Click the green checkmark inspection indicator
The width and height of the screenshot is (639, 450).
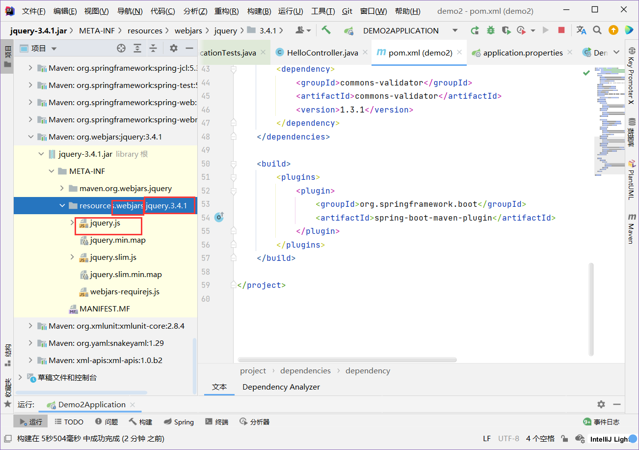pos(586,73)
